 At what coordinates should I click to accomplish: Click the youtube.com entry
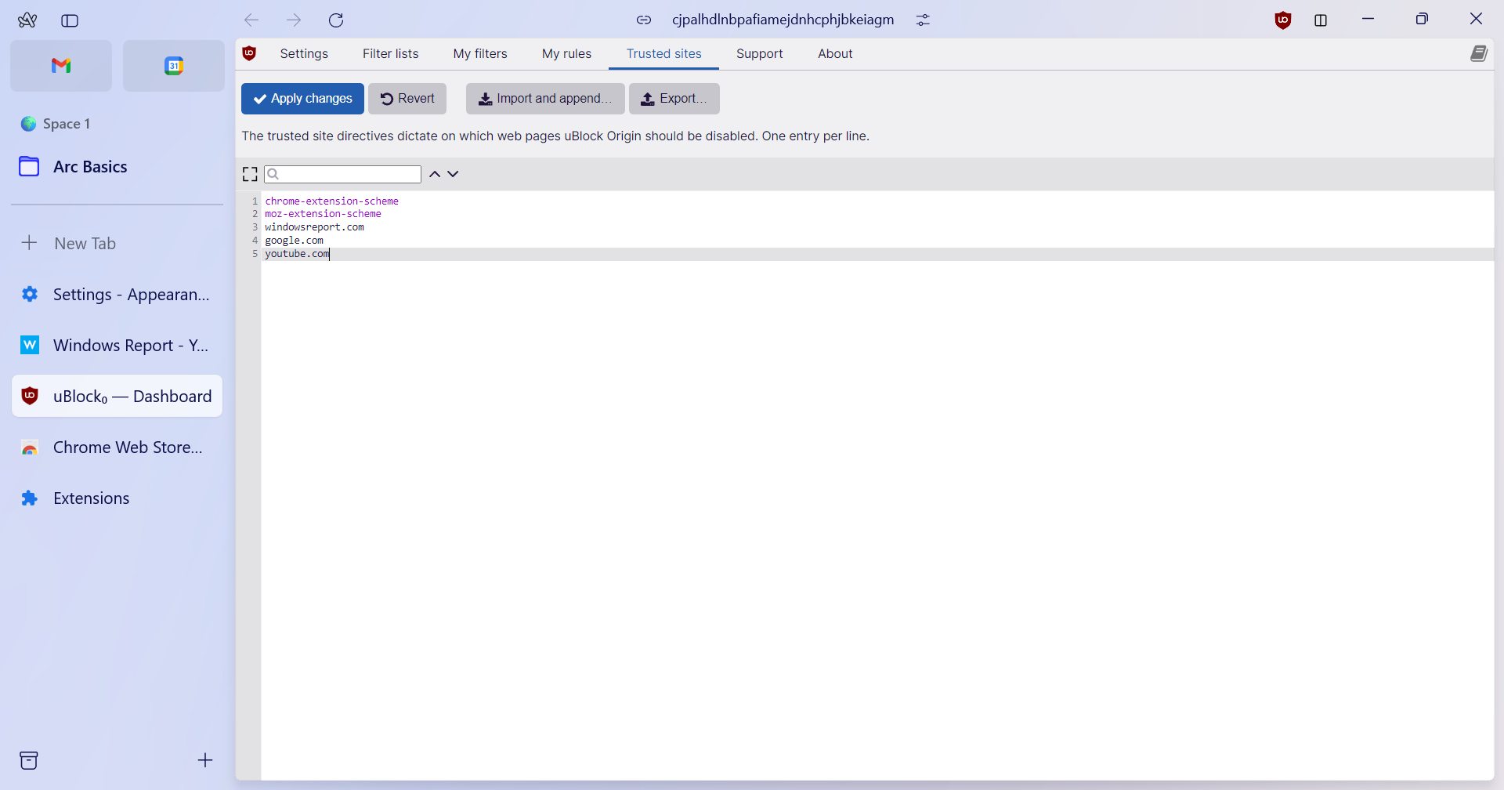click(297, 254)
